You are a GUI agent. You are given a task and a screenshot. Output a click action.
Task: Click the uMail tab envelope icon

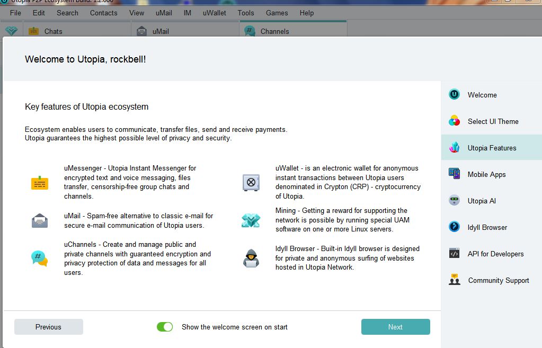[141, 31]
